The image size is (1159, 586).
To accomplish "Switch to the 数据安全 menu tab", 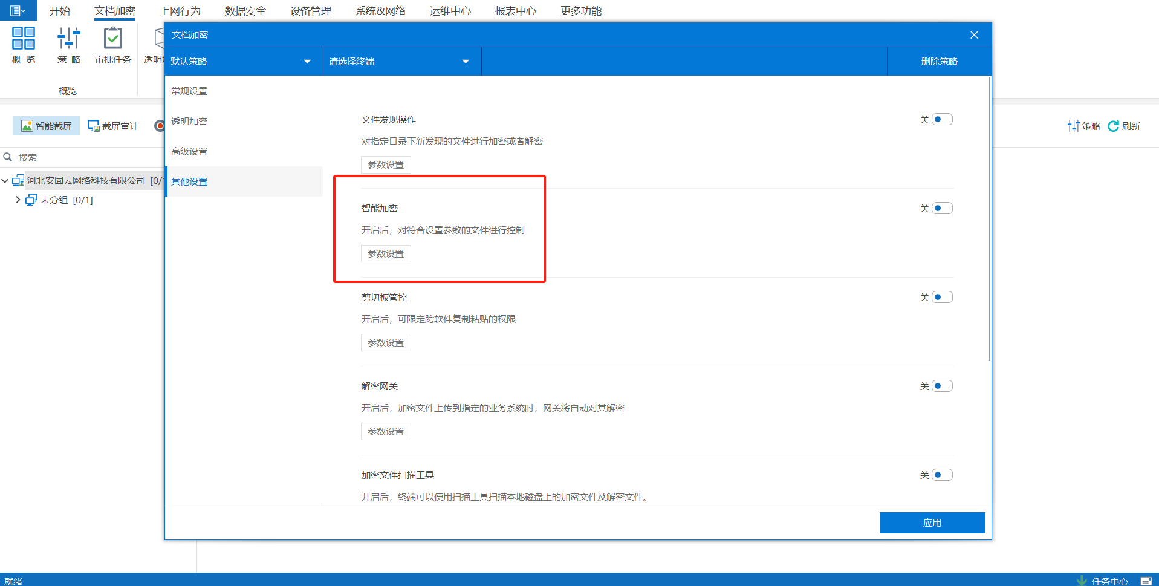I will (245, 11).
